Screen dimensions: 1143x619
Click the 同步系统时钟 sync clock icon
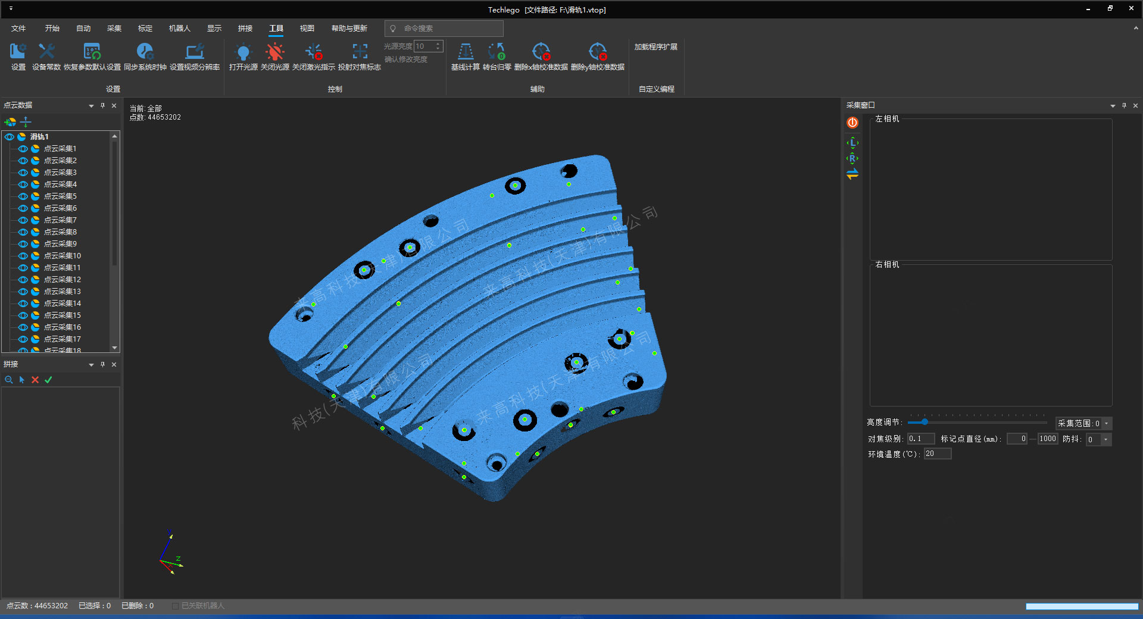click(145, 52)
